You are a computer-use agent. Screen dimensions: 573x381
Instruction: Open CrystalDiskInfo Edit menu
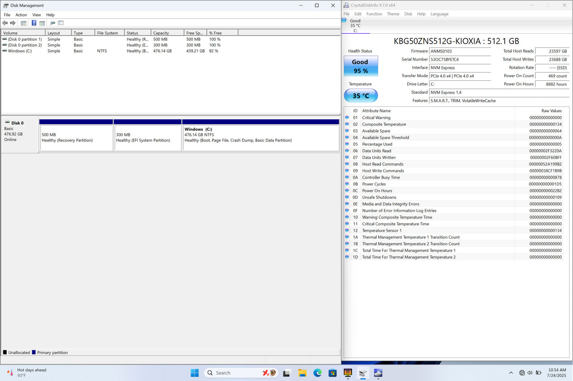(x=358, y=14)
